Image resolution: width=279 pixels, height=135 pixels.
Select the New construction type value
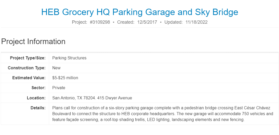tap(56, 68)
